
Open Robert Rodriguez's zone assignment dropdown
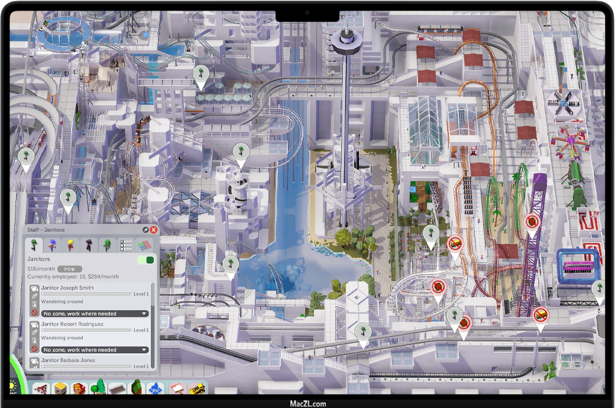coord(95,349)
